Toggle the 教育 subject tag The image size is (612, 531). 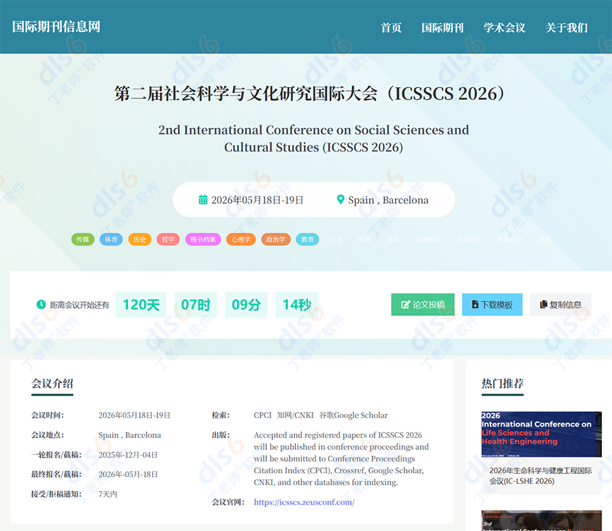pyautogui.click(x=307, y=239)
